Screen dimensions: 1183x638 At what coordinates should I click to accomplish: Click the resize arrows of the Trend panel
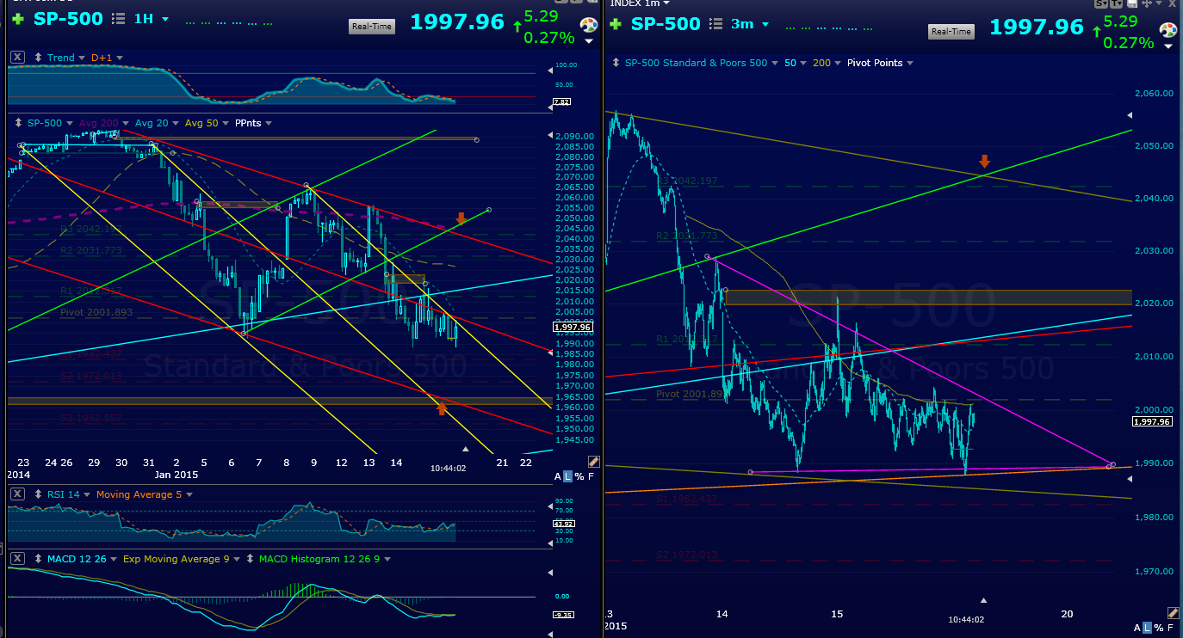38,58
